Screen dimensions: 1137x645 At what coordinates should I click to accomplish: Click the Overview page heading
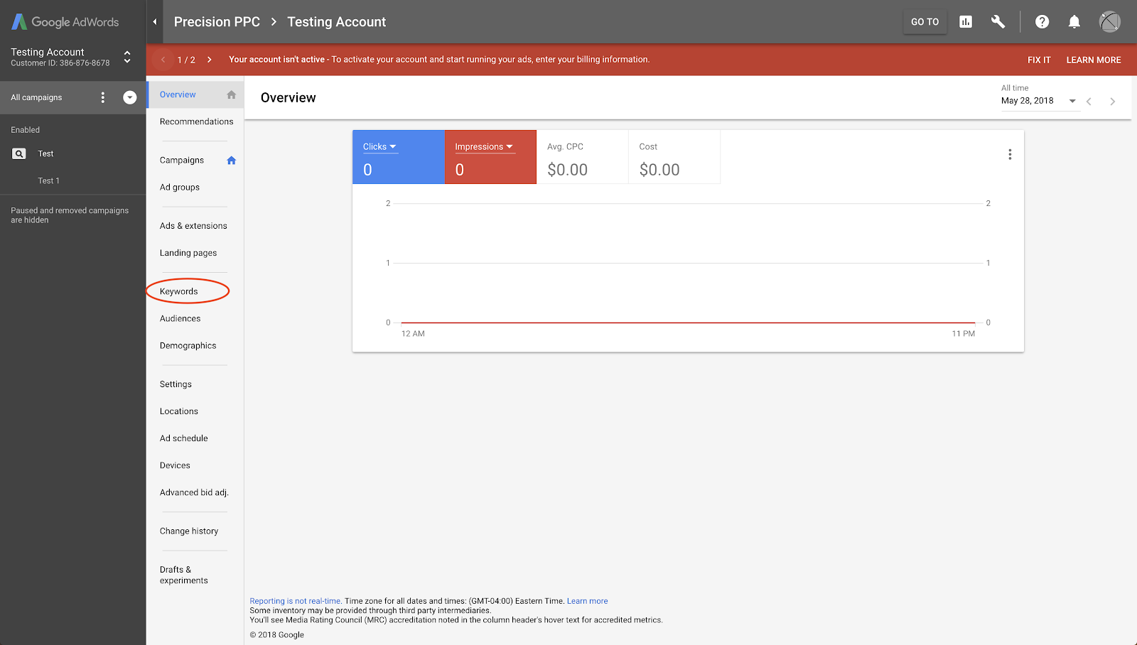pos(288,98)
